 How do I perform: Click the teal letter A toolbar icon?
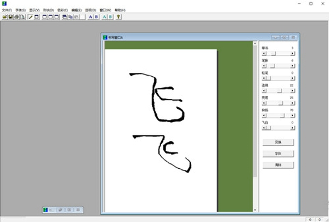[104, 17]
